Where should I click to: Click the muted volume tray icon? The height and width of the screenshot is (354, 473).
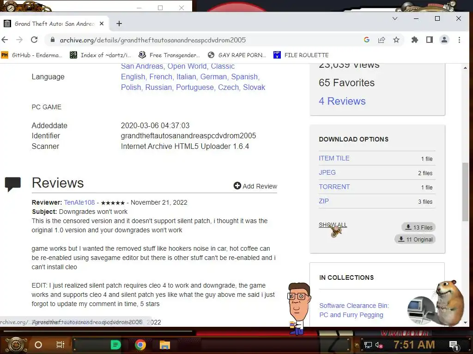click(379, 345)
